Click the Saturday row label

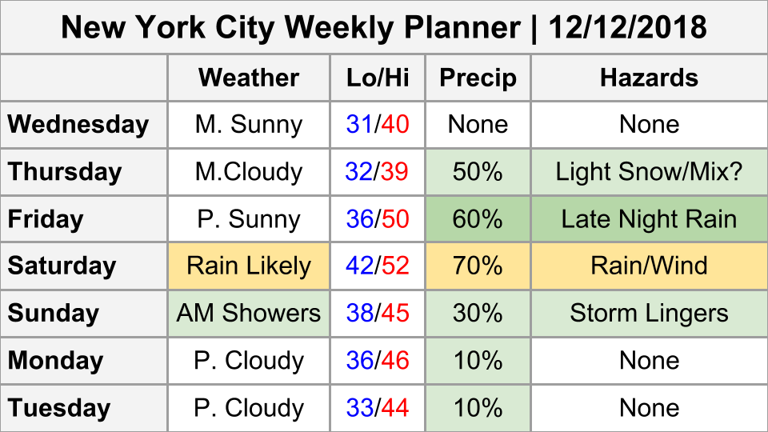[x=62, y=266]
